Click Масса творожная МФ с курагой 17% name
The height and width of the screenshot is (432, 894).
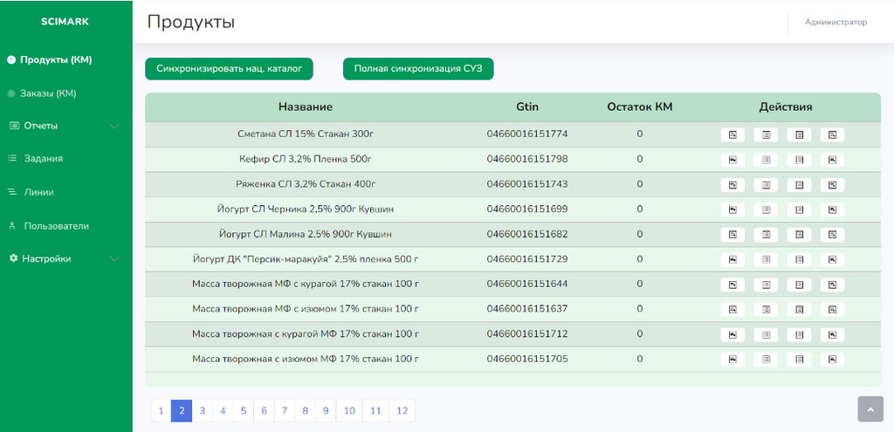point(306,284)
